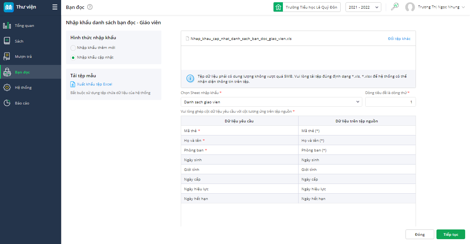Open the search magnifier icon in header
This screenshot has width=470, height=244.
click(x=395, y=7)
